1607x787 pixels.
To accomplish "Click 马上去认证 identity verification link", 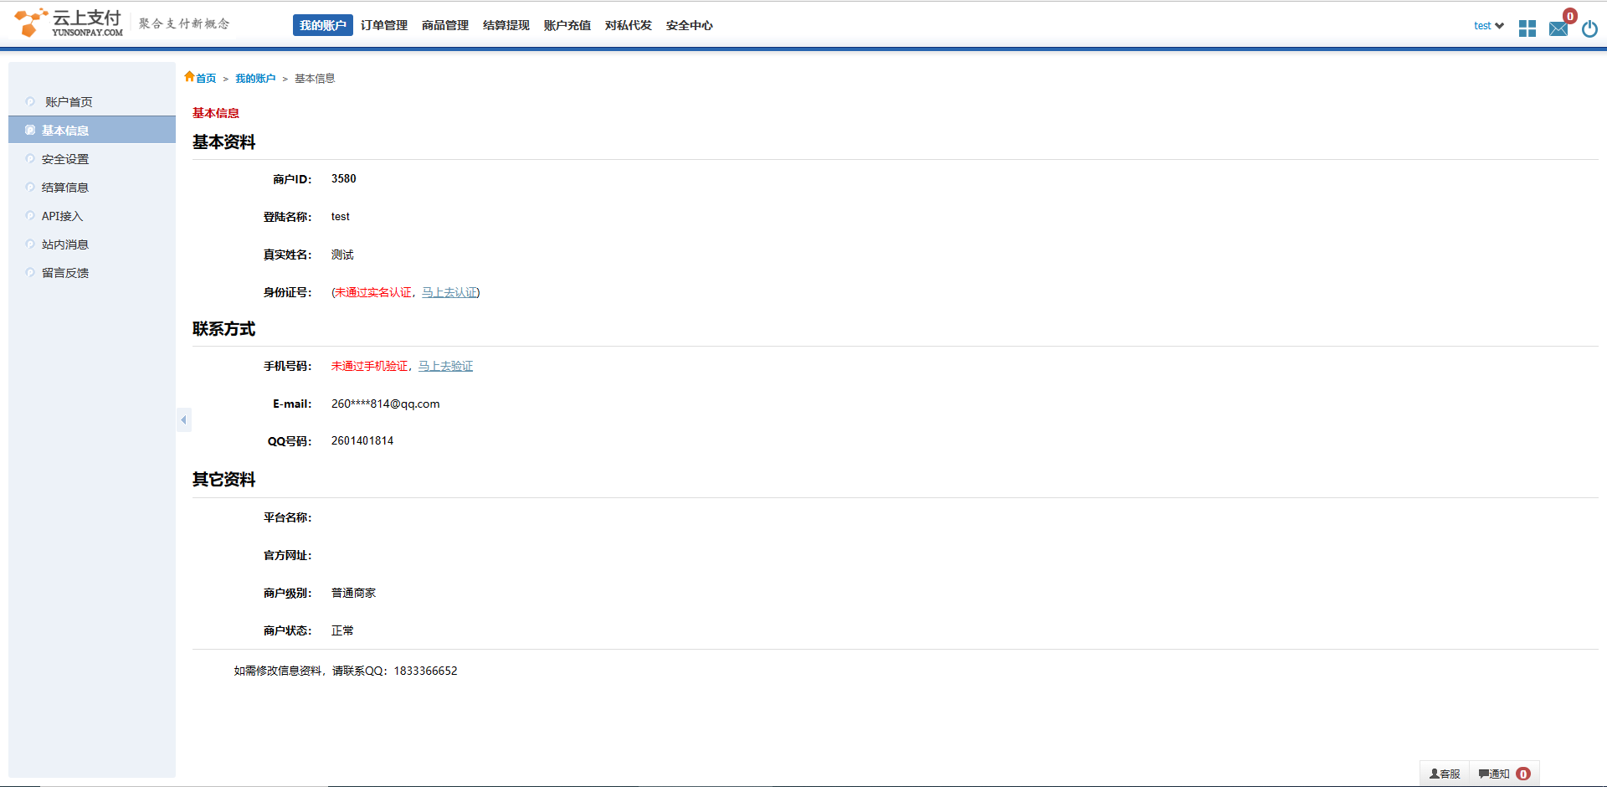I will click(x=449, y=292).
